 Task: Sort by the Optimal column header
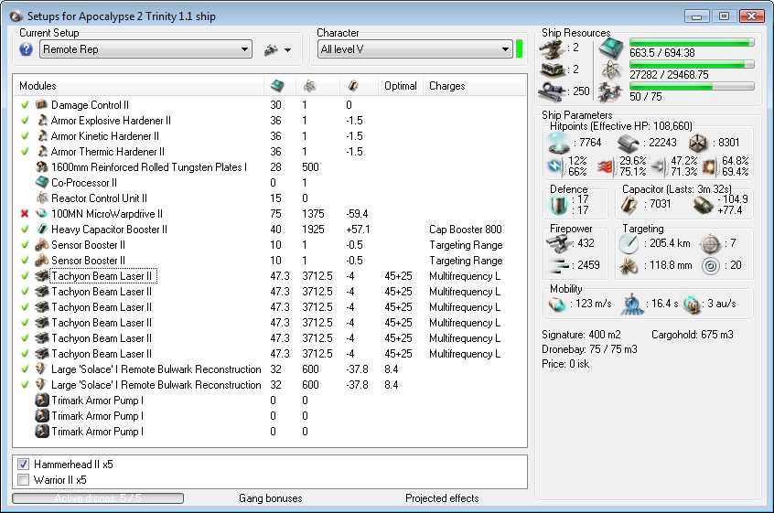tap(401, 86)
